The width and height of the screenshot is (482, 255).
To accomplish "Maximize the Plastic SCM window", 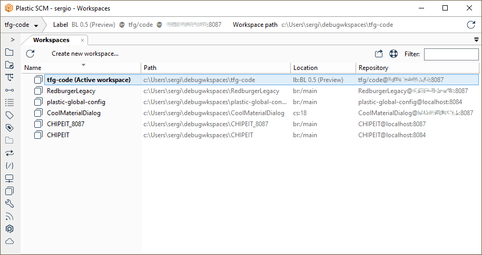I will click(445, 8).
